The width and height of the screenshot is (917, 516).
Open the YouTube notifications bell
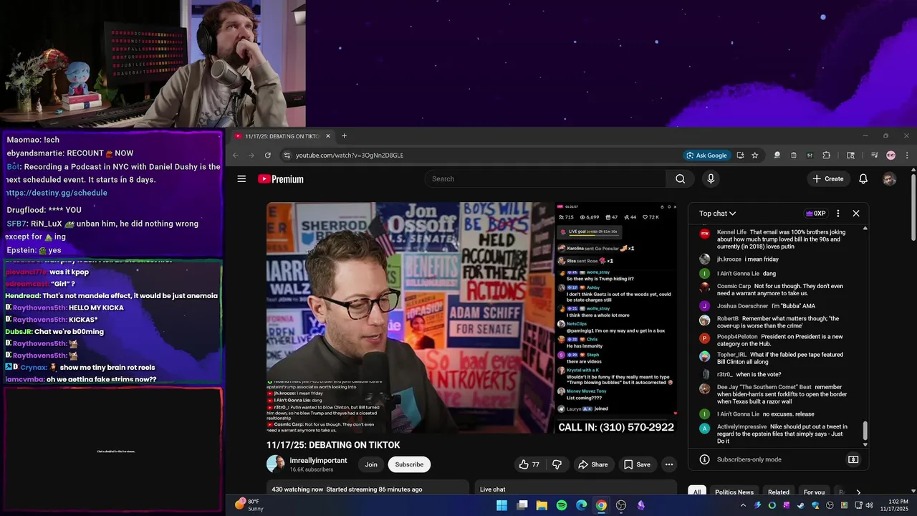(863, 178)
